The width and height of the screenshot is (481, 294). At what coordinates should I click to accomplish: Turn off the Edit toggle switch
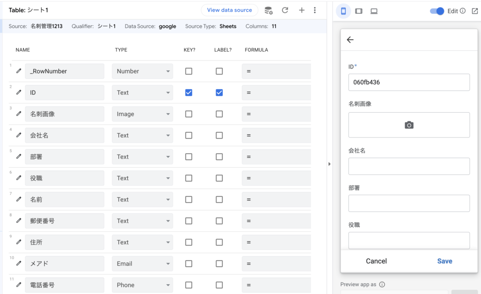437,11
